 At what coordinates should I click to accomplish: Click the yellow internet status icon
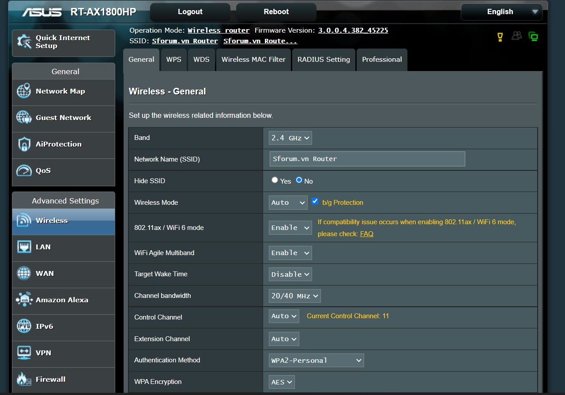click(500, 37)
